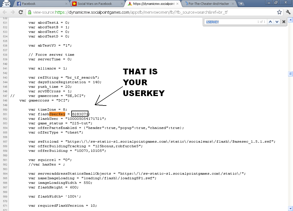Reload the current page
Viewport: 293px width, 211px height.
[21, 12]
